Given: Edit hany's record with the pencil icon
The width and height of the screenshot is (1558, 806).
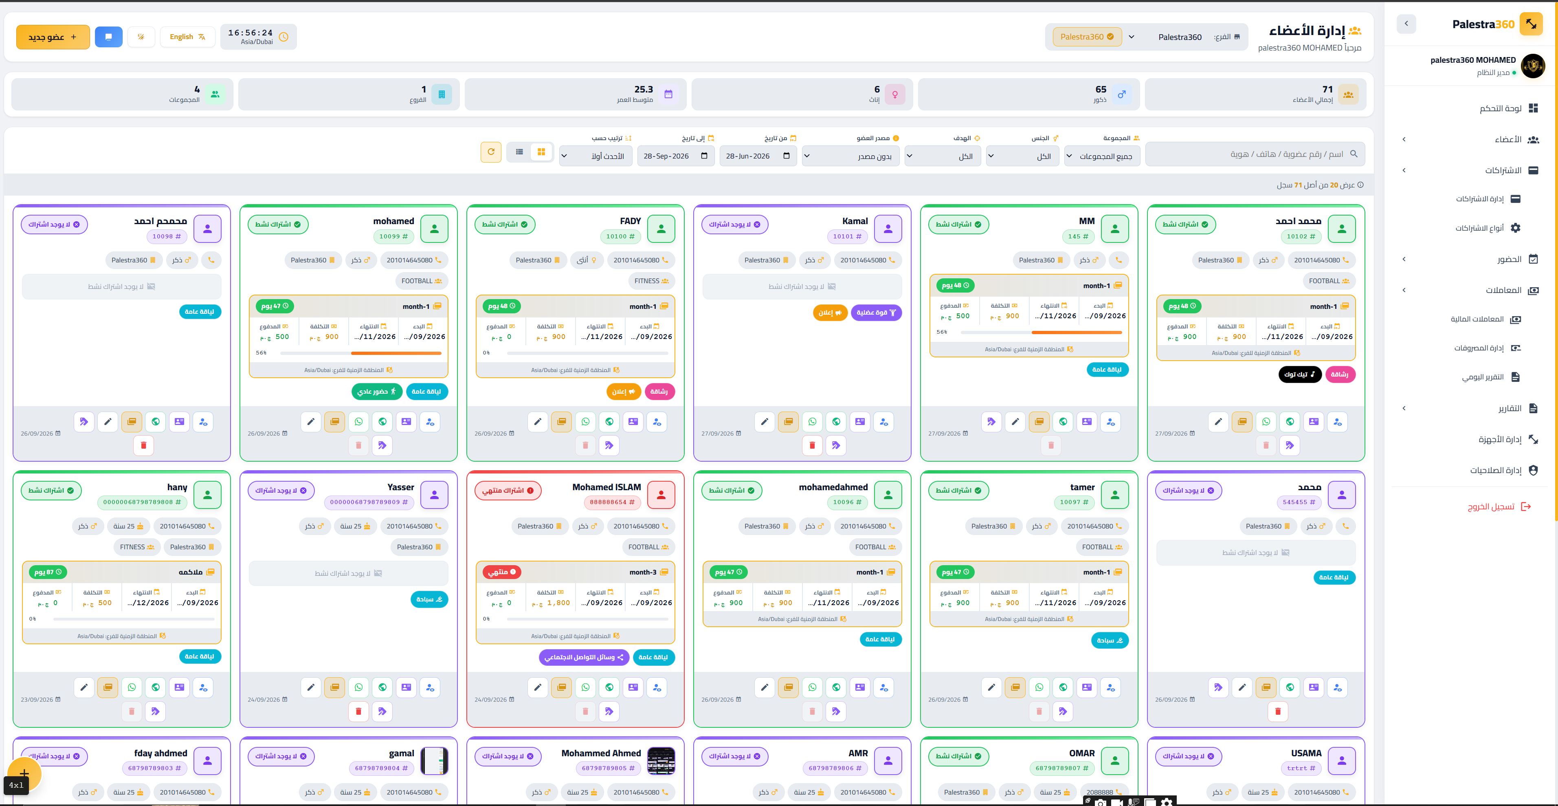Looking at the screenshot, I should click(84, 687).
